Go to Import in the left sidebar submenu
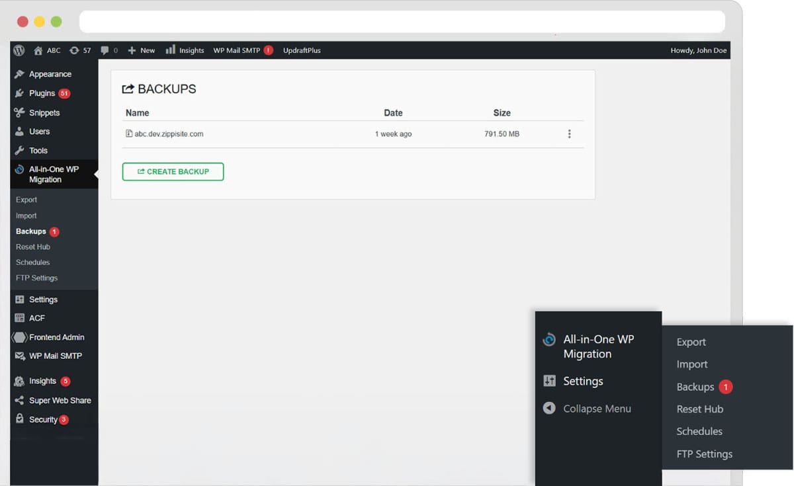The height and width of the screenshot is (486, 794). (26, 216)
